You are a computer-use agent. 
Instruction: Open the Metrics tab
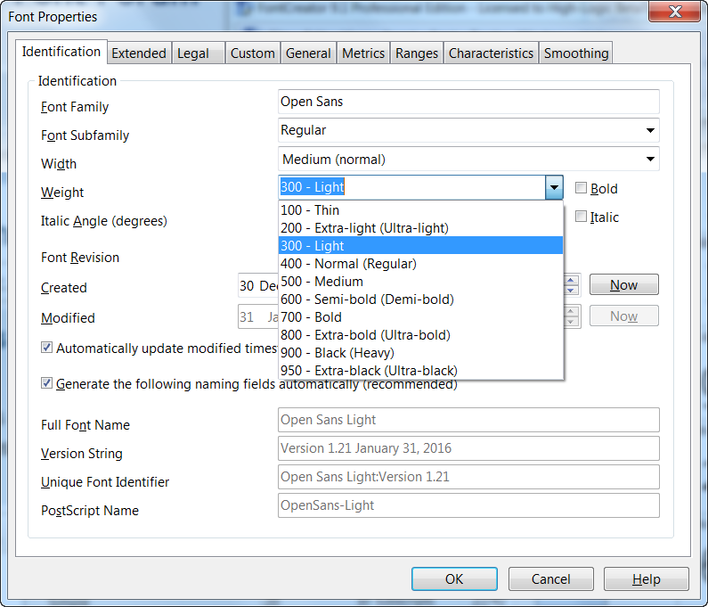pyautogui.click(x=363, y=53)
